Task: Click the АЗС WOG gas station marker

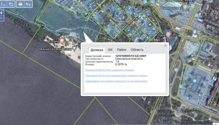Action: pos(195,32)
